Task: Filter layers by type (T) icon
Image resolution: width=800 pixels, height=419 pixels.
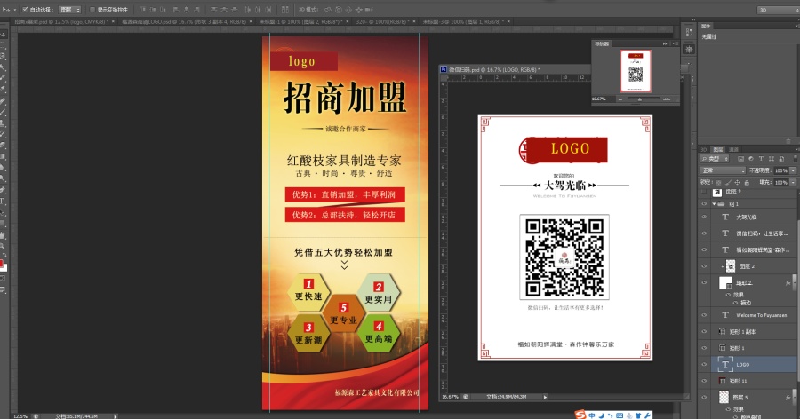Action: tap(761, 159)
